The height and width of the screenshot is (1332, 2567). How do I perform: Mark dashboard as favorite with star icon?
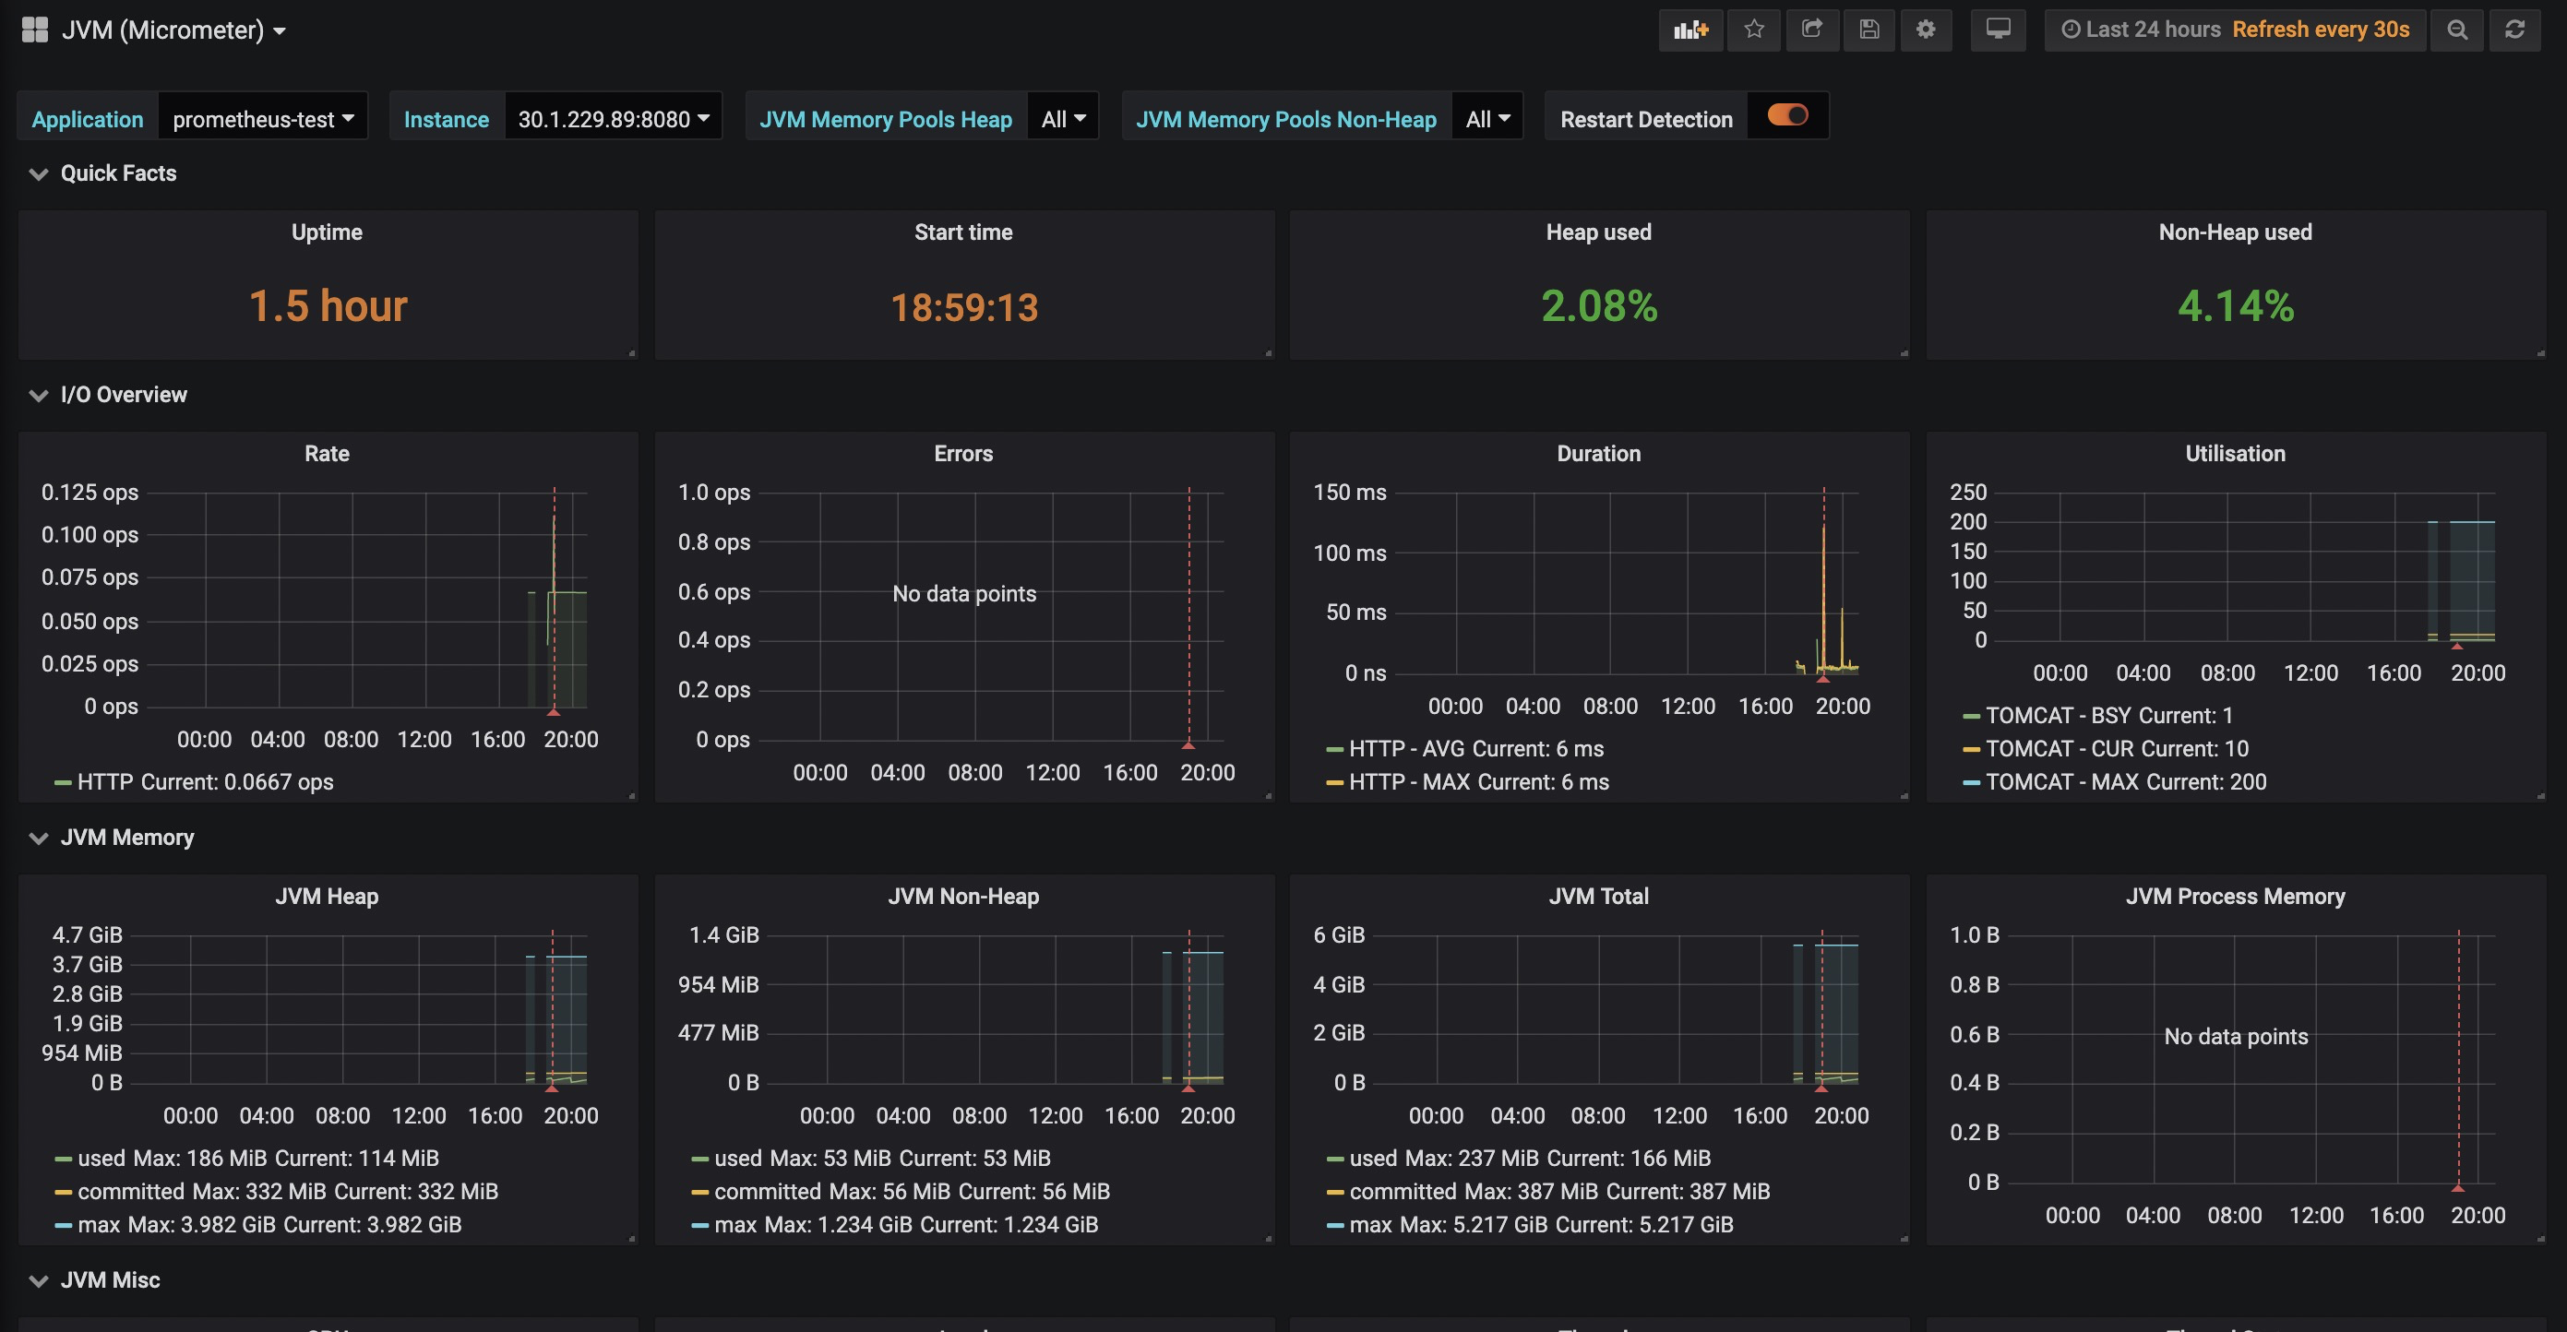pyautogui.click(x=1754, y=30)
